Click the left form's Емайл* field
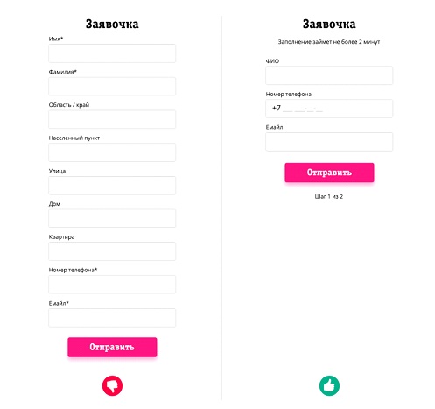Screen dimensions: 435x409 (112, 318)
